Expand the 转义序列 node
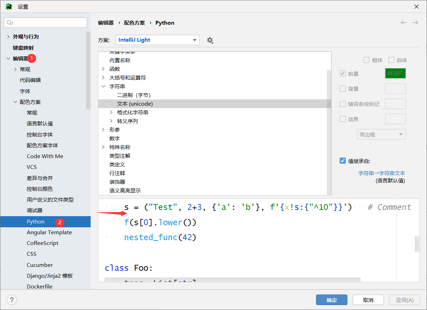Screen dimensions: 427x310 [111, 121]
